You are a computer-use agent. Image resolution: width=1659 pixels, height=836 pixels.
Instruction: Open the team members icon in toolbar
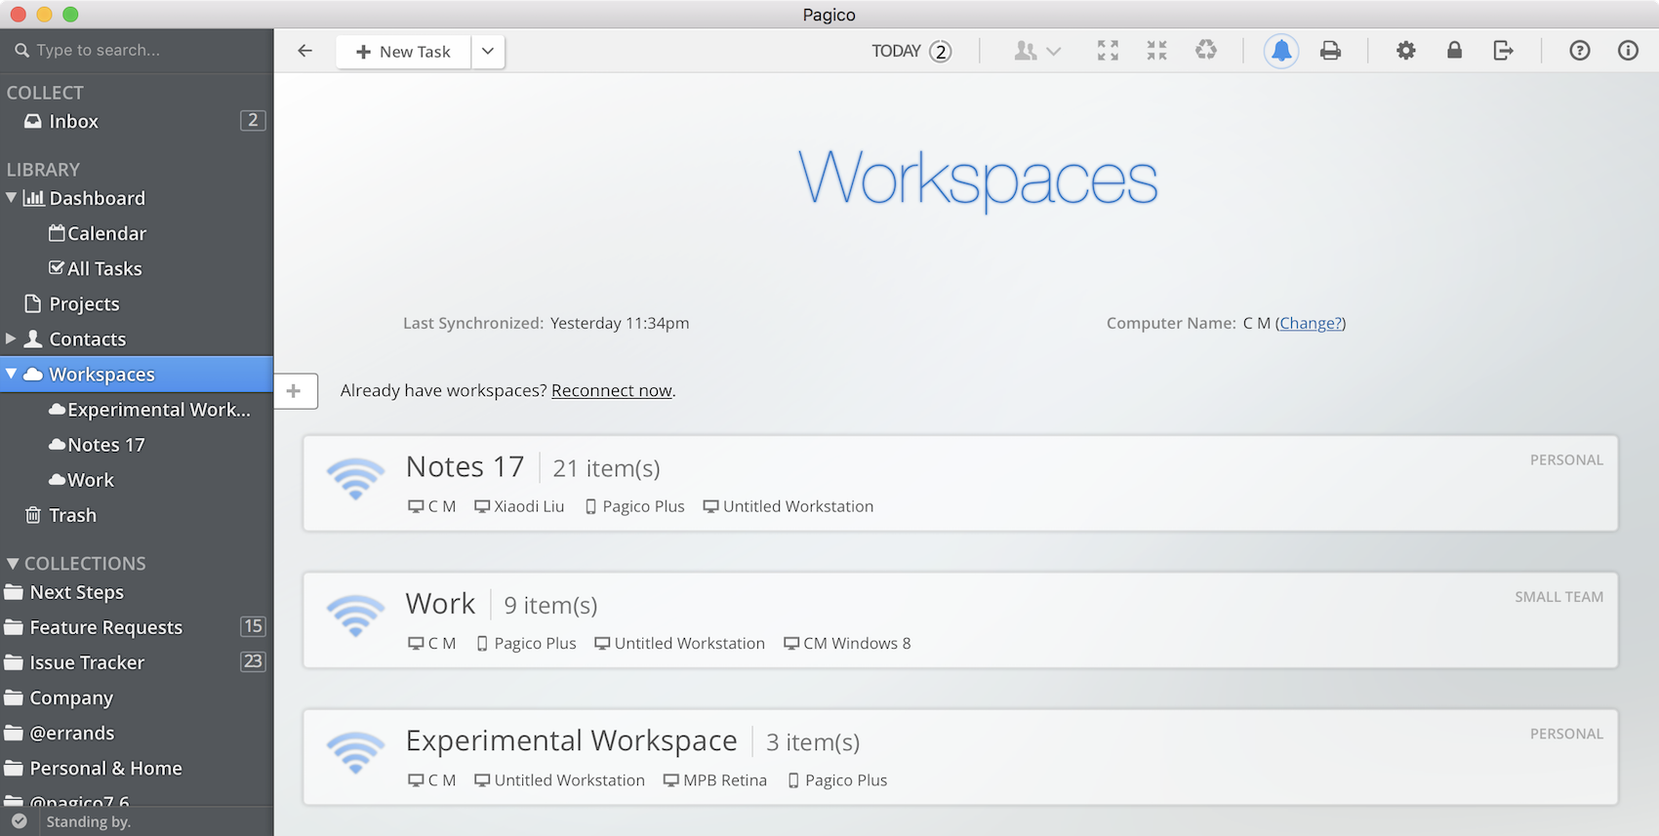tap(1025, 51)
